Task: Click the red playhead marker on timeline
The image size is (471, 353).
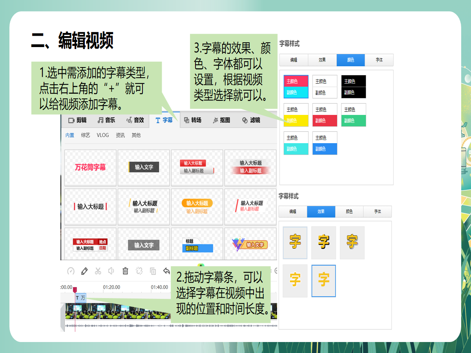Action: click(x=75, y=290)
